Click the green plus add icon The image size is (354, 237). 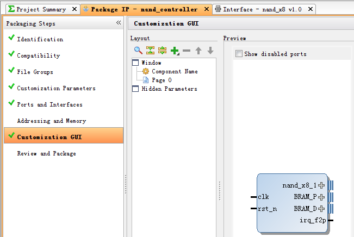point(175,51)
